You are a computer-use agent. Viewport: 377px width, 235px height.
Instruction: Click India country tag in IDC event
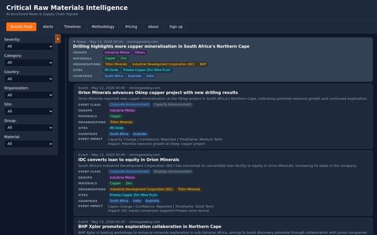coord(137,201)
